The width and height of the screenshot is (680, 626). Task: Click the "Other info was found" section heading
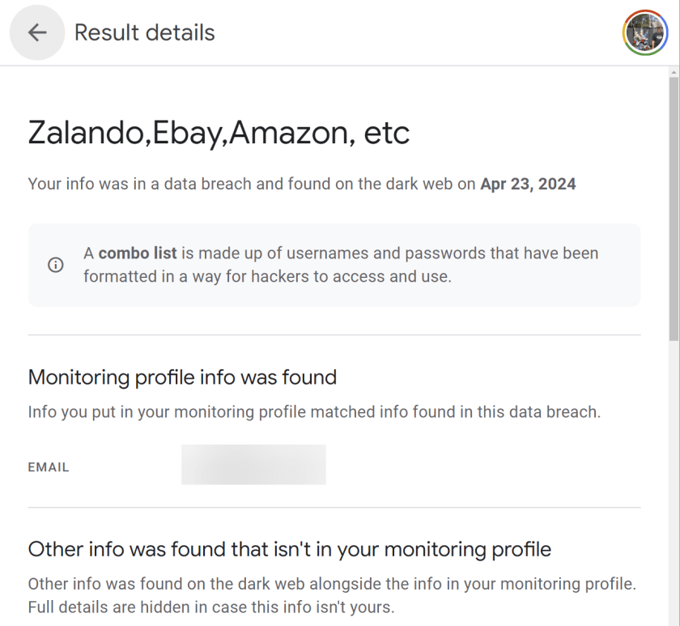289,549
